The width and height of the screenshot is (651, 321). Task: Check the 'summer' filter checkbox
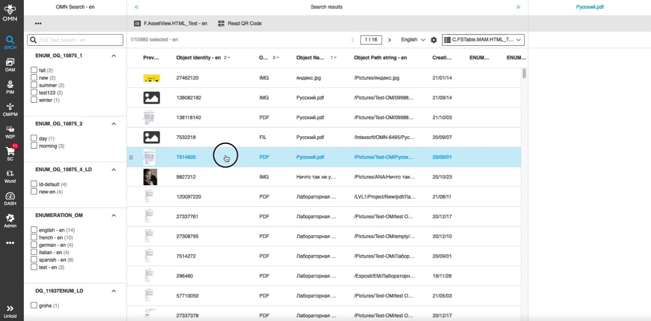[x=34, y=85]
